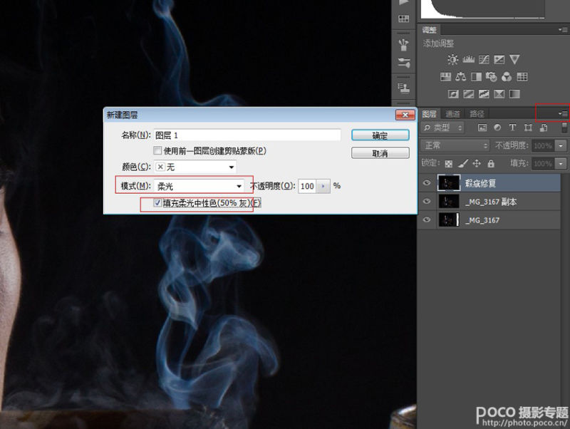
Task: Switch to the 路径 tab
Action: [x=477, y=114]
